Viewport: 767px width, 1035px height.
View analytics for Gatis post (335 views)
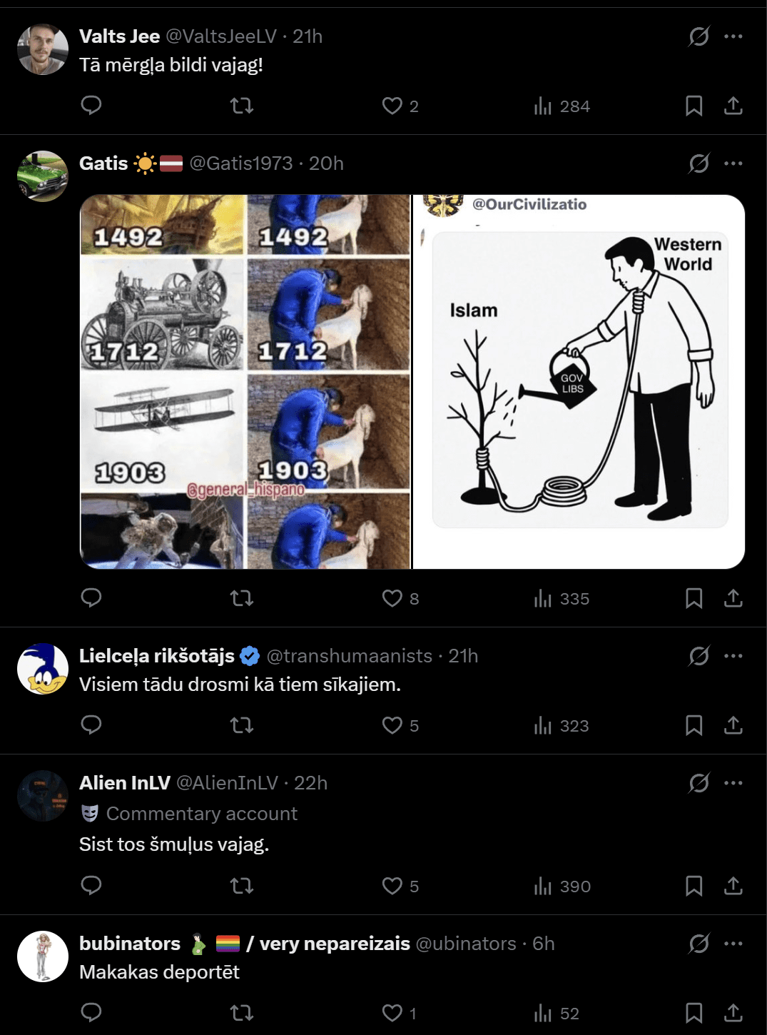(x=562, y=598)
